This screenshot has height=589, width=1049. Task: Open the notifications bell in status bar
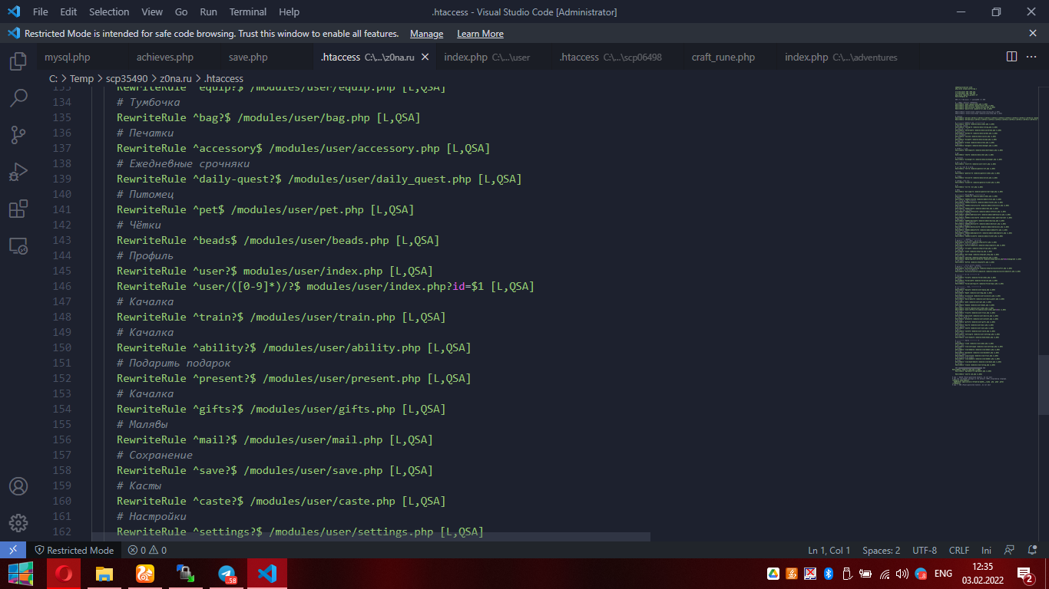(1031, 551)
